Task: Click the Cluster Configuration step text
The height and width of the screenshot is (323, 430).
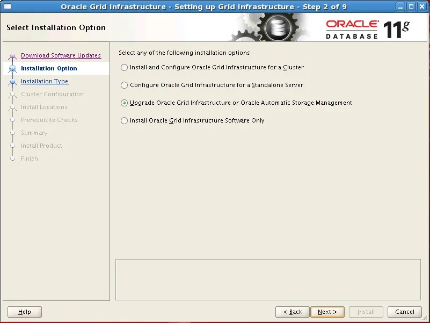Action: pos(52,94)
